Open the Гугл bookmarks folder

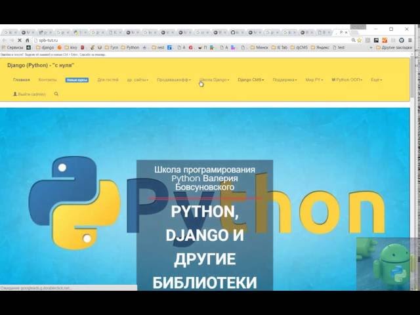[x=111, y=47]
